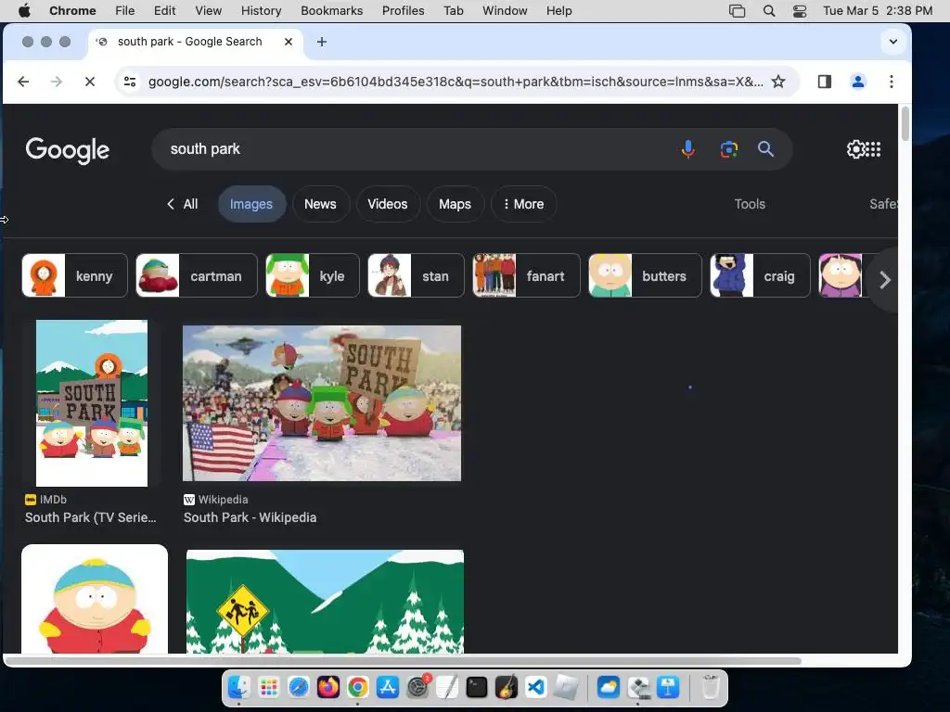Open the Apple menu
The image size is (950, 712).
point(23,11)
